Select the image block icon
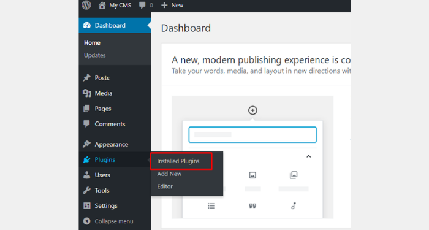 tap(252, 175)
